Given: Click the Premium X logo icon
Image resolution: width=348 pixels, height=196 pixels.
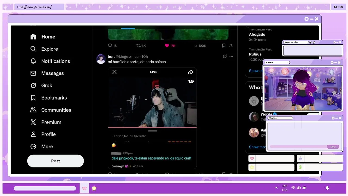Looking at the screenshot, I should tap(33, 122).
